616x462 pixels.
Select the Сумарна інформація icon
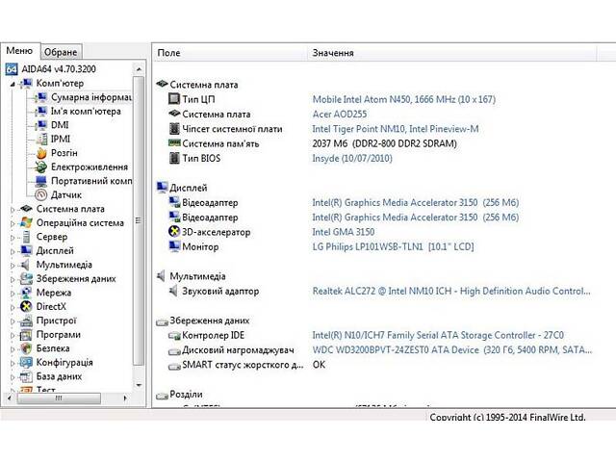(x=40, y=97)
